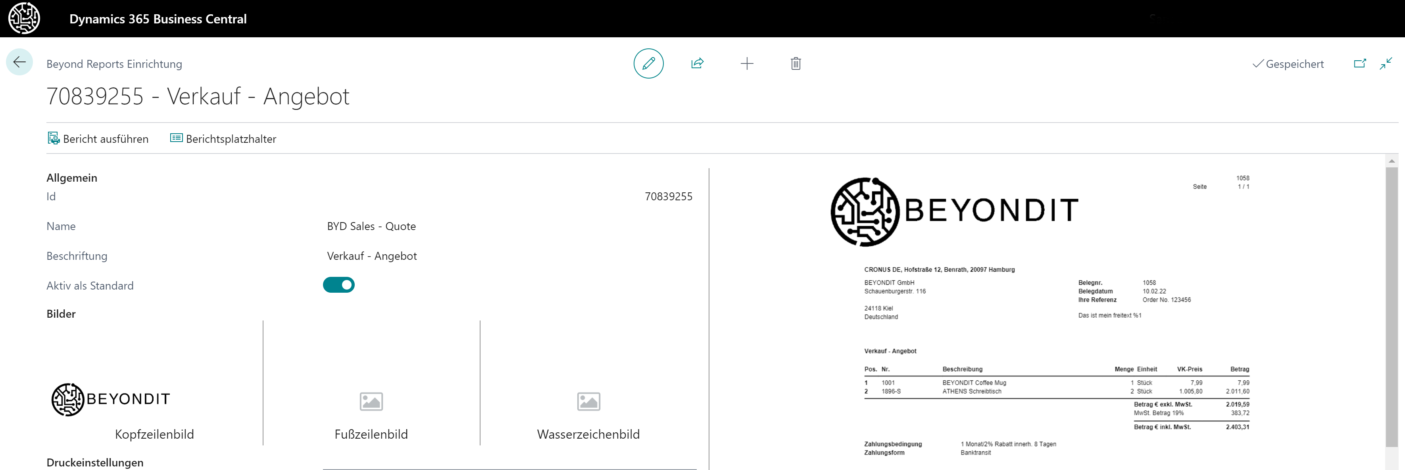Click the trash delete icon
1405x470 pixels.
pyautogui.click(x=796, y=63)
